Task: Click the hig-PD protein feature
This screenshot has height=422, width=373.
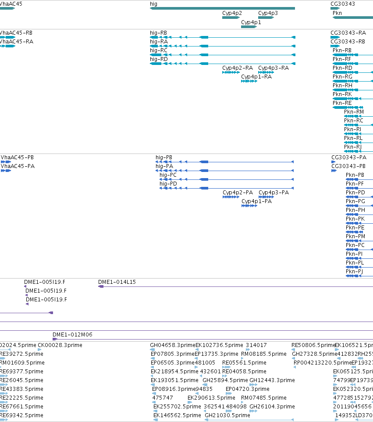Action: pos(227,188)
